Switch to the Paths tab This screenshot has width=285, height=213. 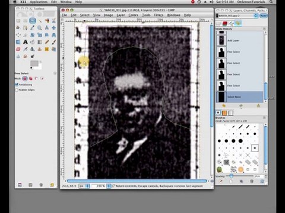tap(232, 24)
